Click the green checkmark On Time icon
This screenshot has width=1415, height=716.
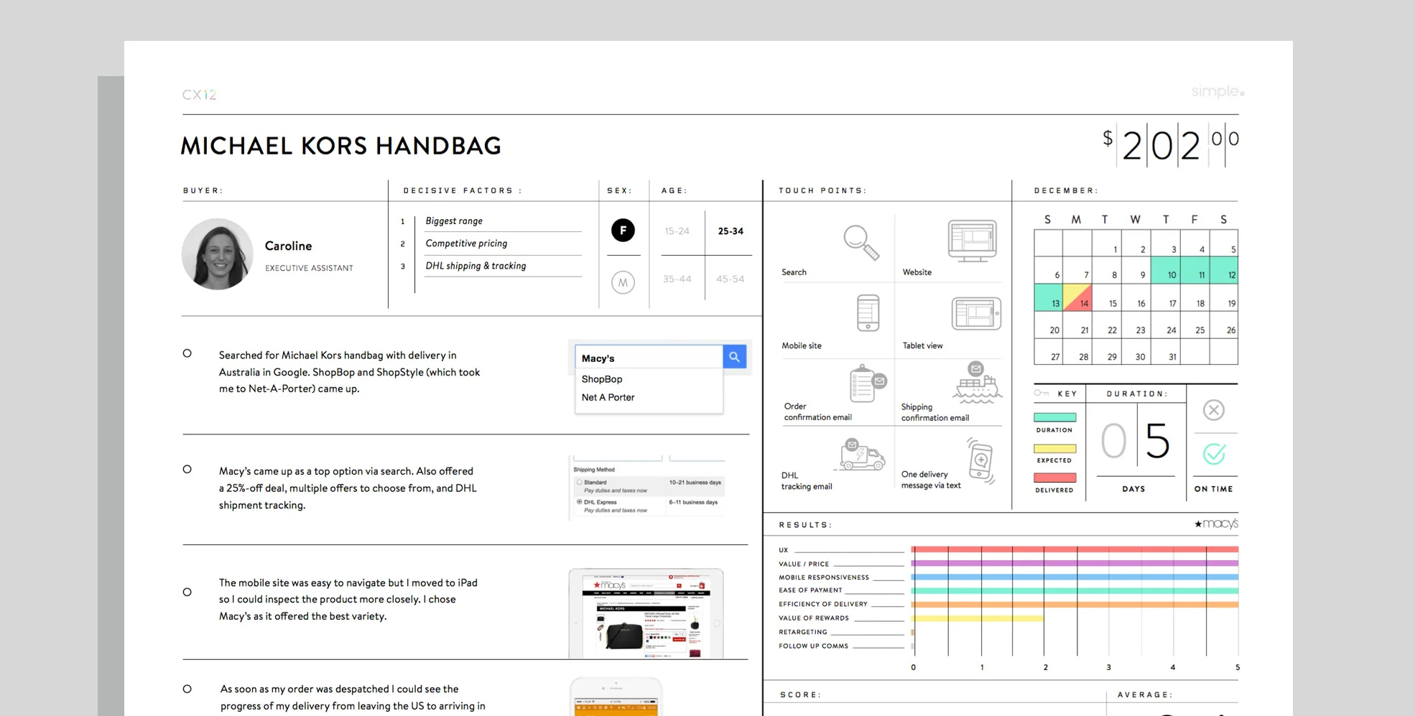1214,454
